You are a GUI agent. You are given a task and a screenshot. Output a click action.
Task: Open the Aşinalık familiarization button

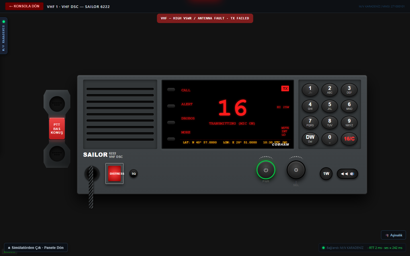pyautogui.click(x=393, y=235)
